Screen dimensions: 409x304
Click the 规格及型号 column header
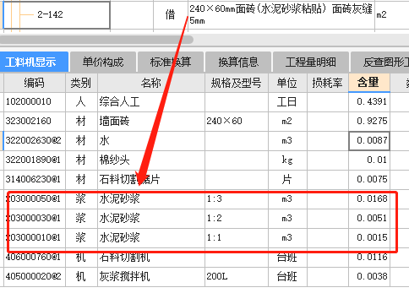point(237,83)
